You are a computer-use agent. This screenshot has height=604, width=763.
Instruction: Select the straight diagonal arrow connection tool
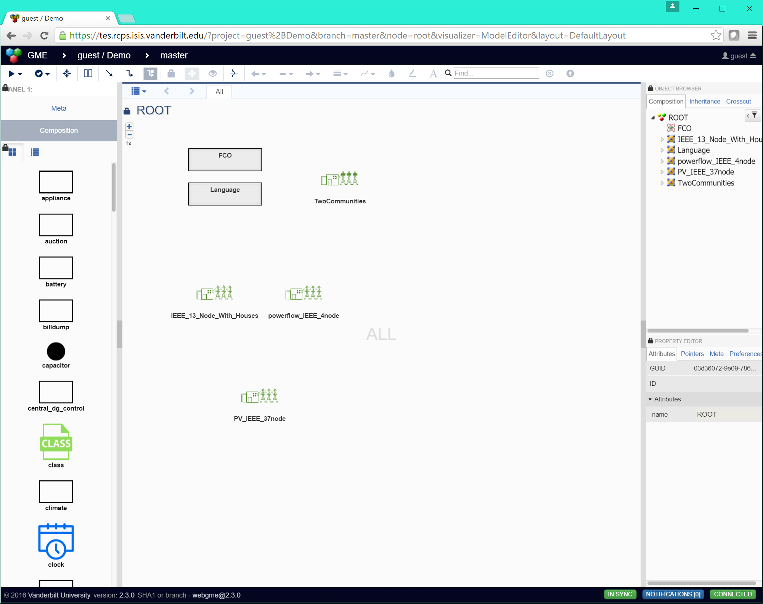[109, 73]
